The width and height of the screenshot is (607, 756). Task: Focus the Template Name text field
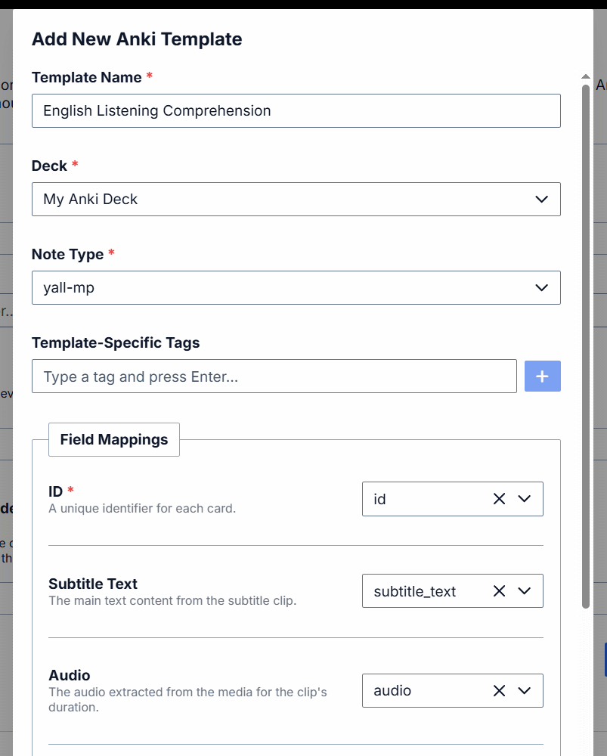(296, 111)
